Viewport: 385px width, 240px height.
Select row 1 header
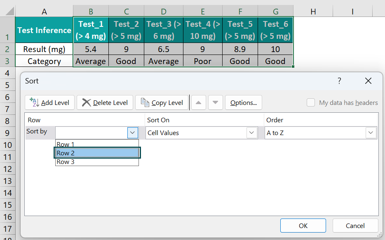[x=7, y=30]
